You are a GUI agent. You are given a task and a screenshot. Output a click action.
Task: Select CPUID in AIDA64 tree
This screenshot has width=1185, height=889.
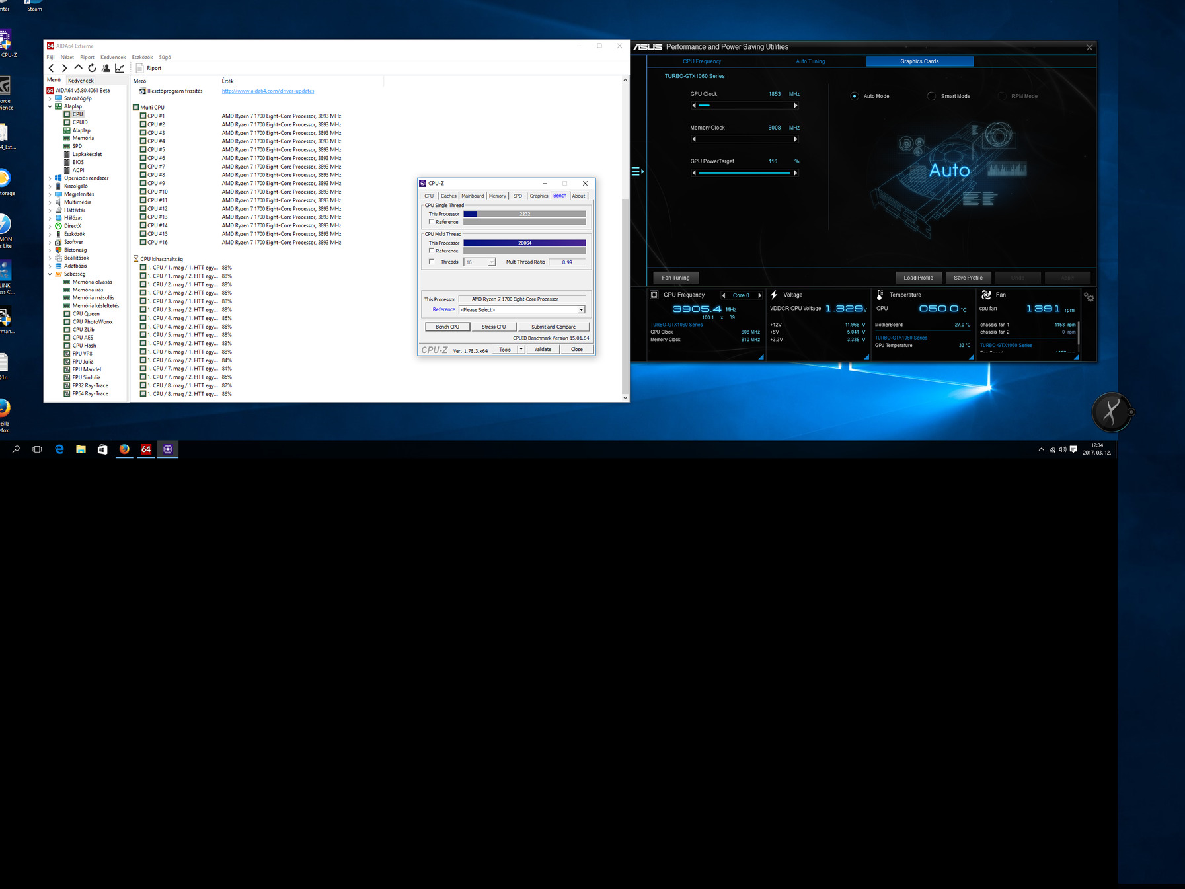click(80, 122)
